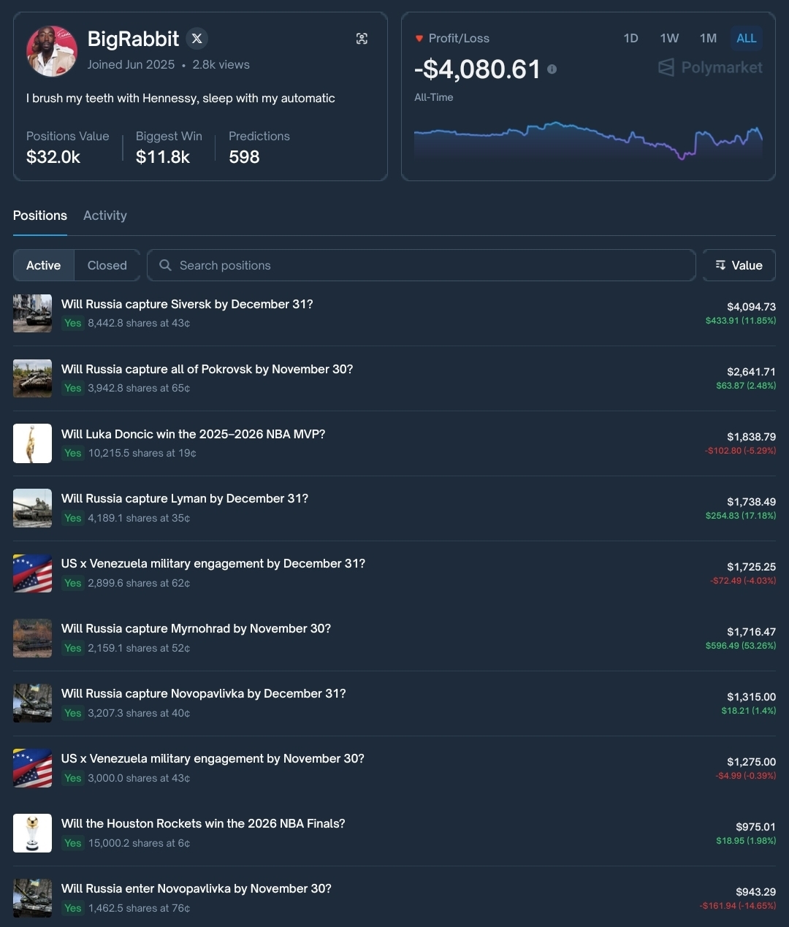789x927 pixels.
Task: Click the magnifier icon in Search positions
Action: pyautogui.click(x=165, y=265)
